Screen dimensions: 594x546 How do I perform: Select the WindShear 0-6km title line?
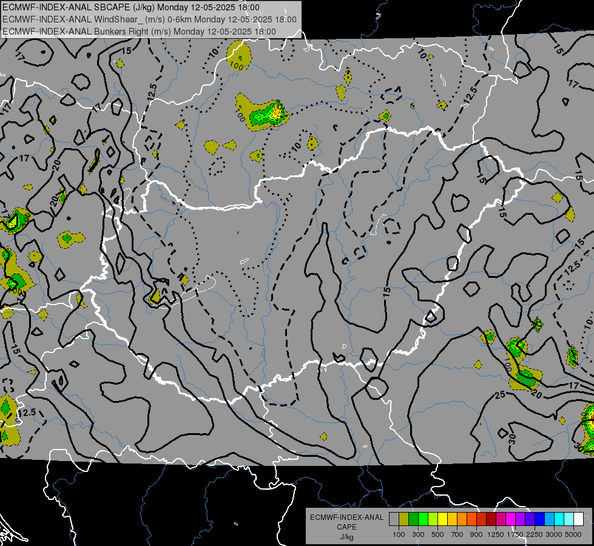click(149, 19)
